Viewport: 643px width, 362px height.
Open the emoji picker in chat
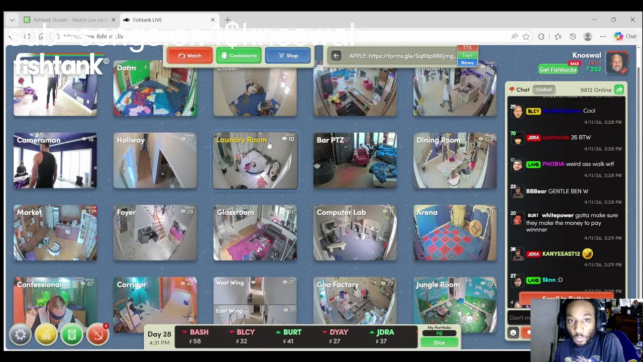point(513,332)
